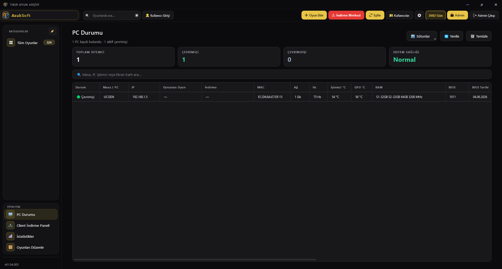Click the Oyunları Düzenle list icon

(10, 247)
